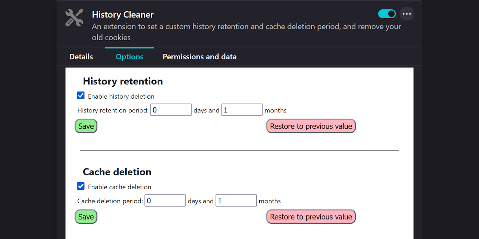Click the Cache deletion heading
Screen dimensions: 479x239
117,172
